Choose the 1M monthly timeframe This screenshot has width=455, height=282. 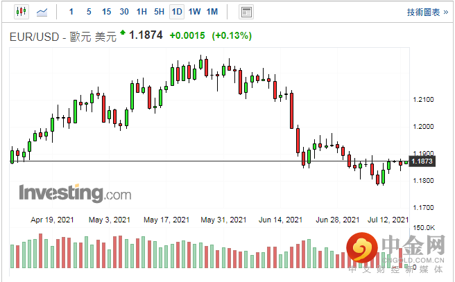(212, 12)
